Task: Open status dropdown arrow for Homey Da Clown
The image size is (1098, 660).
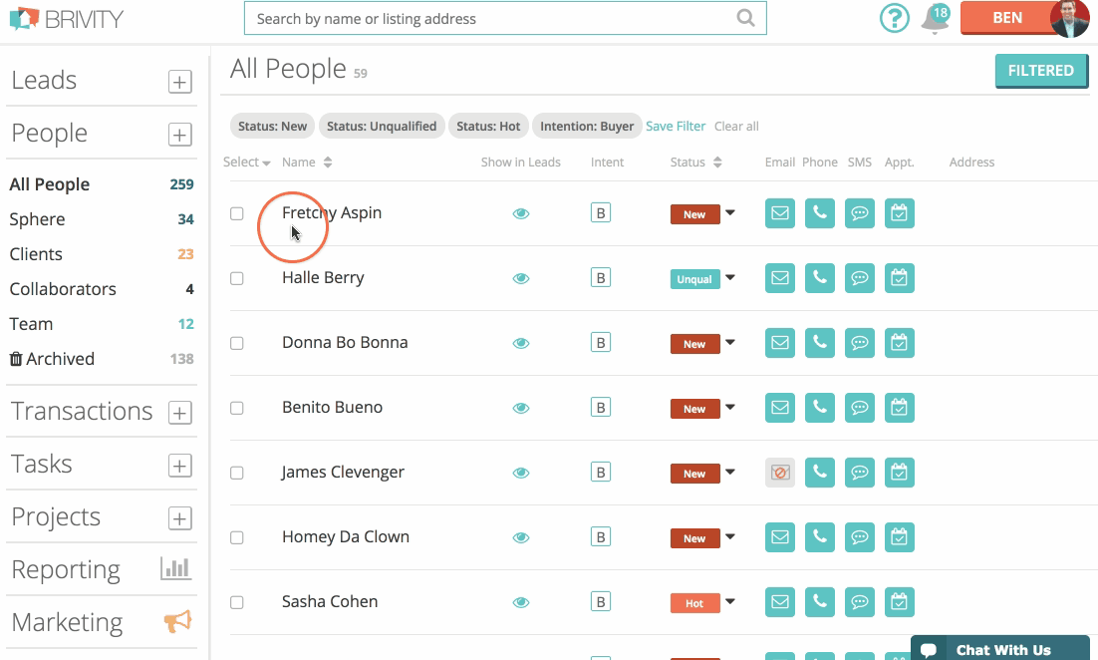Action: coord(730,536)
